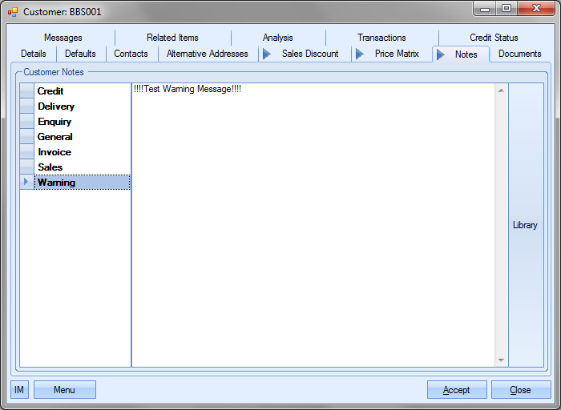Image resolution: width=561 pixels, height=410 pixels.
Task: Click the scroll up arrow in notes area
Action: click(x=501, y=90)
